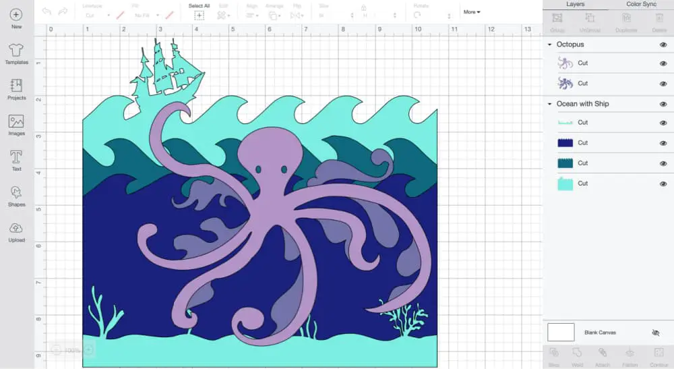
Task: Zoom in with the plus button
Action: (x=88, y=350)
